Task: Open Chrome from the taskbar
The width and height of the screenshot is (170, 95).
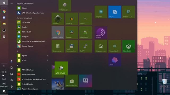Action: [4, 11]
